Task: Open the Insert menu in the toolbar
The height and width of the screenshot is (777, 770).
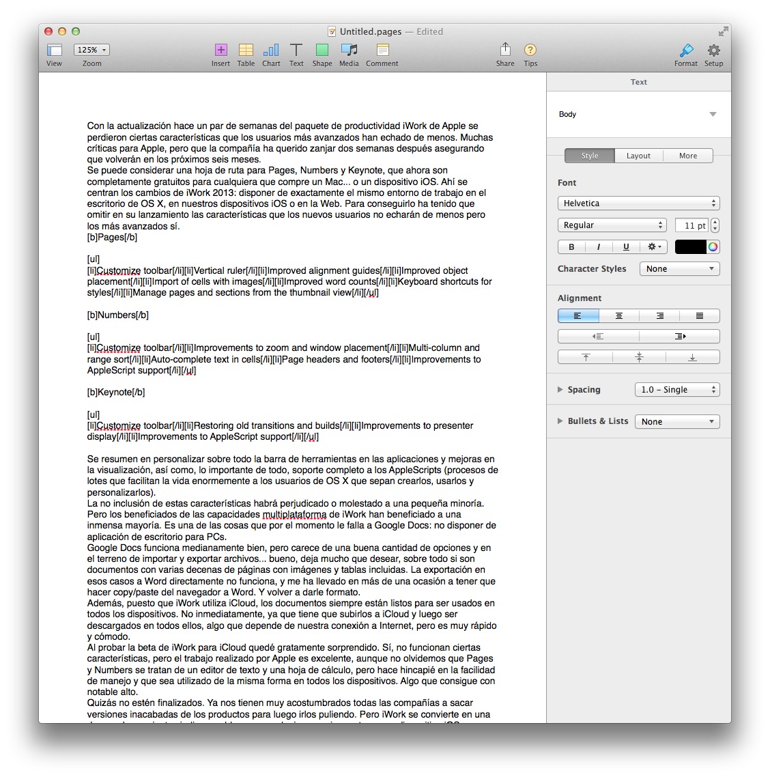Action: pos(220,51)
